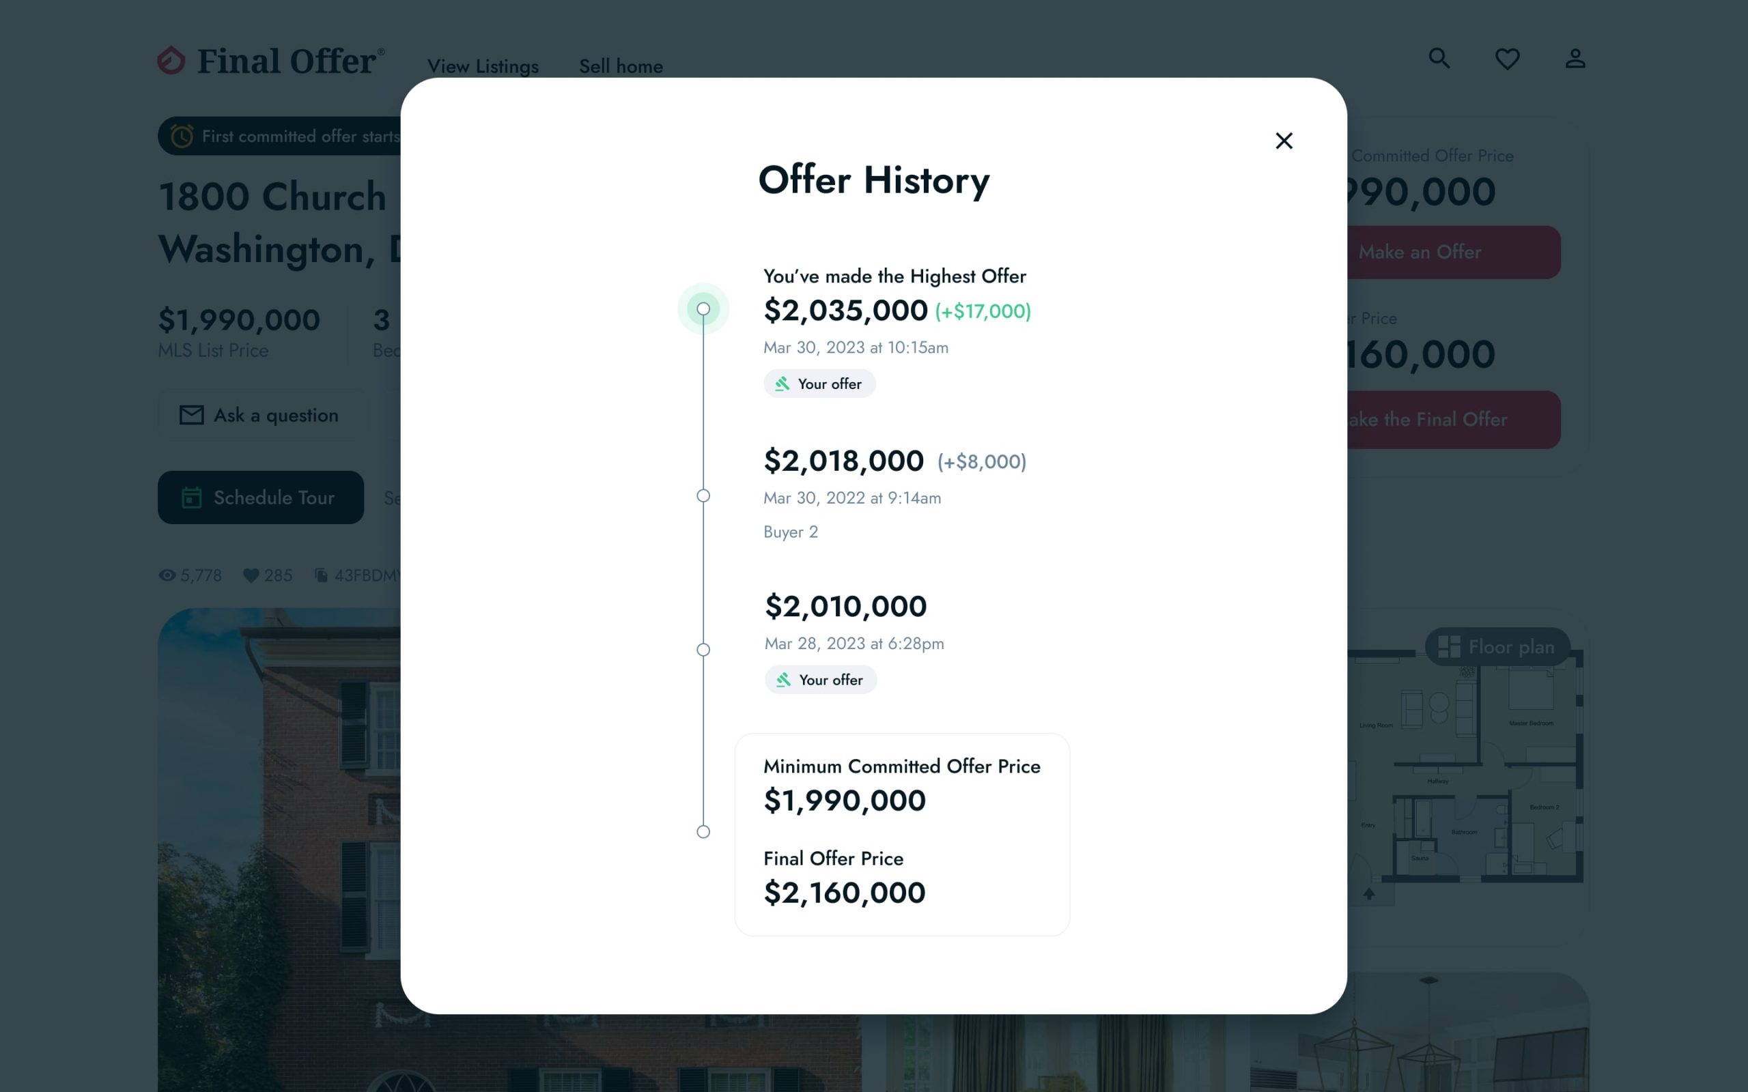
Task: Click the calendar icon on Schedule Tour
Action: point(191,497)
